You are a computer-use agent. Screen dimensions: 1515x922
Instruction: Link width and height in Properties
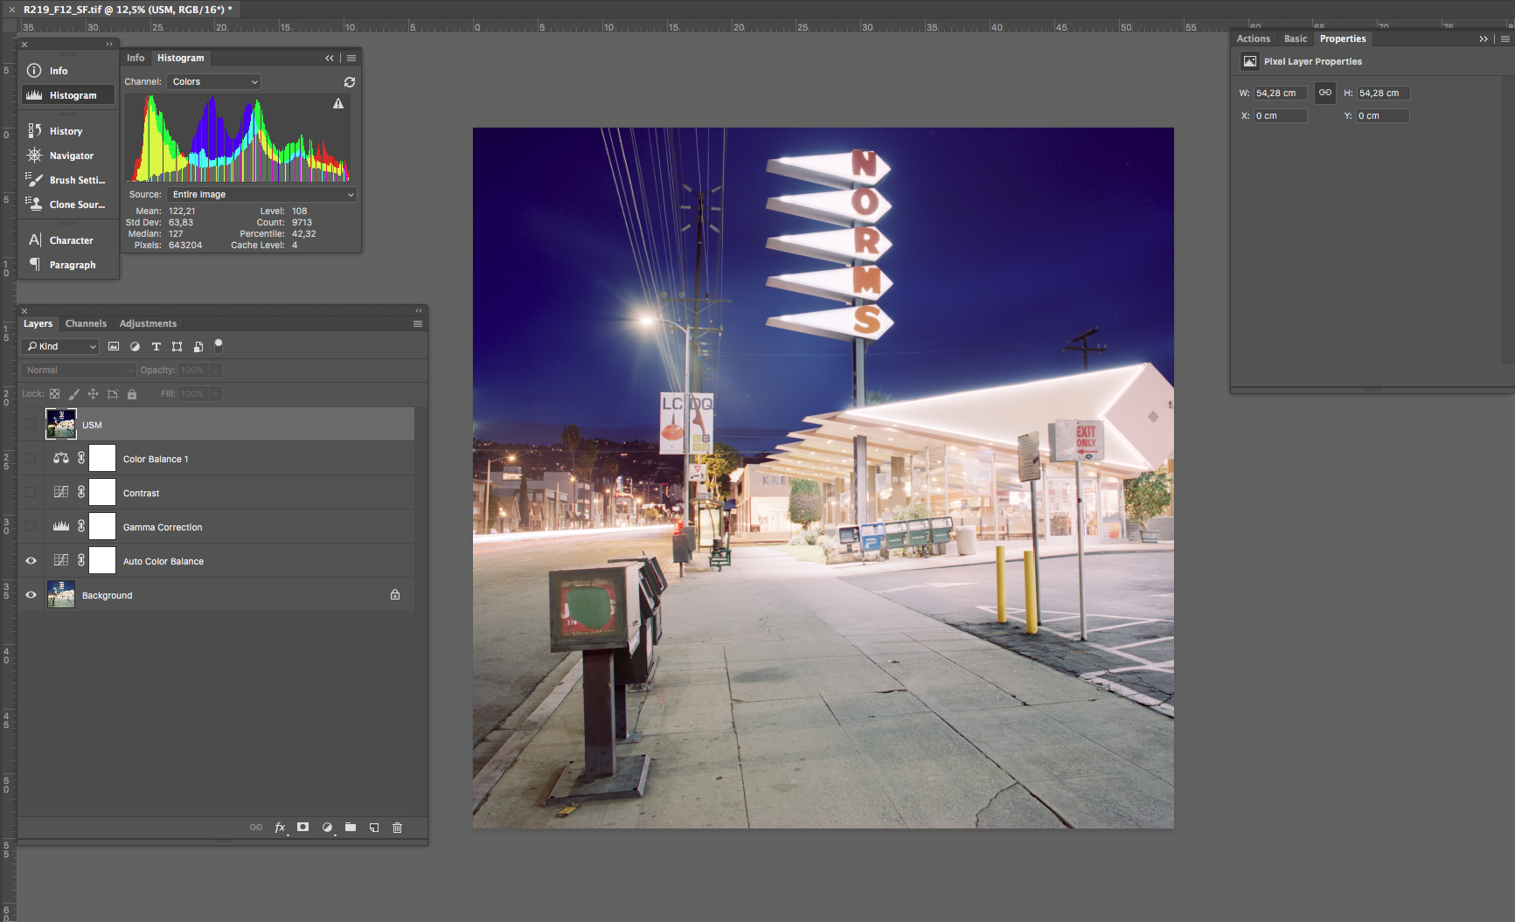point(1325,93)
